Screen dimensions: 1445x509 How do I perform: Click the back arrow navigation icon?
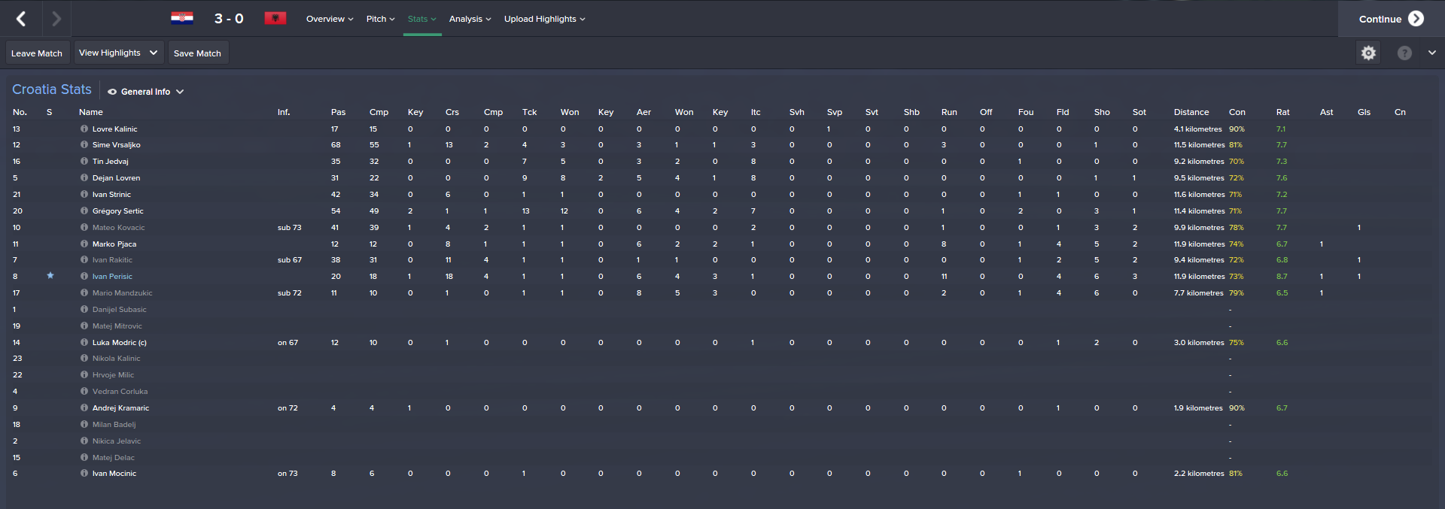pyautogui.click(x=21, y=19)
